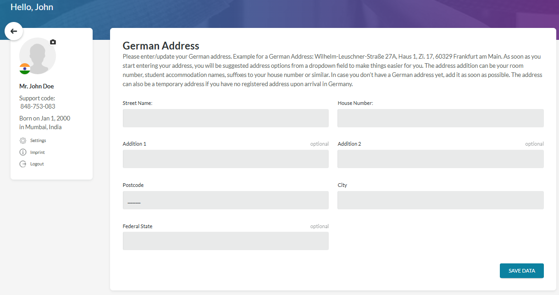Click the 'Addition 1' label
Screen dimensions: 559x295
(x=134, y=144)
